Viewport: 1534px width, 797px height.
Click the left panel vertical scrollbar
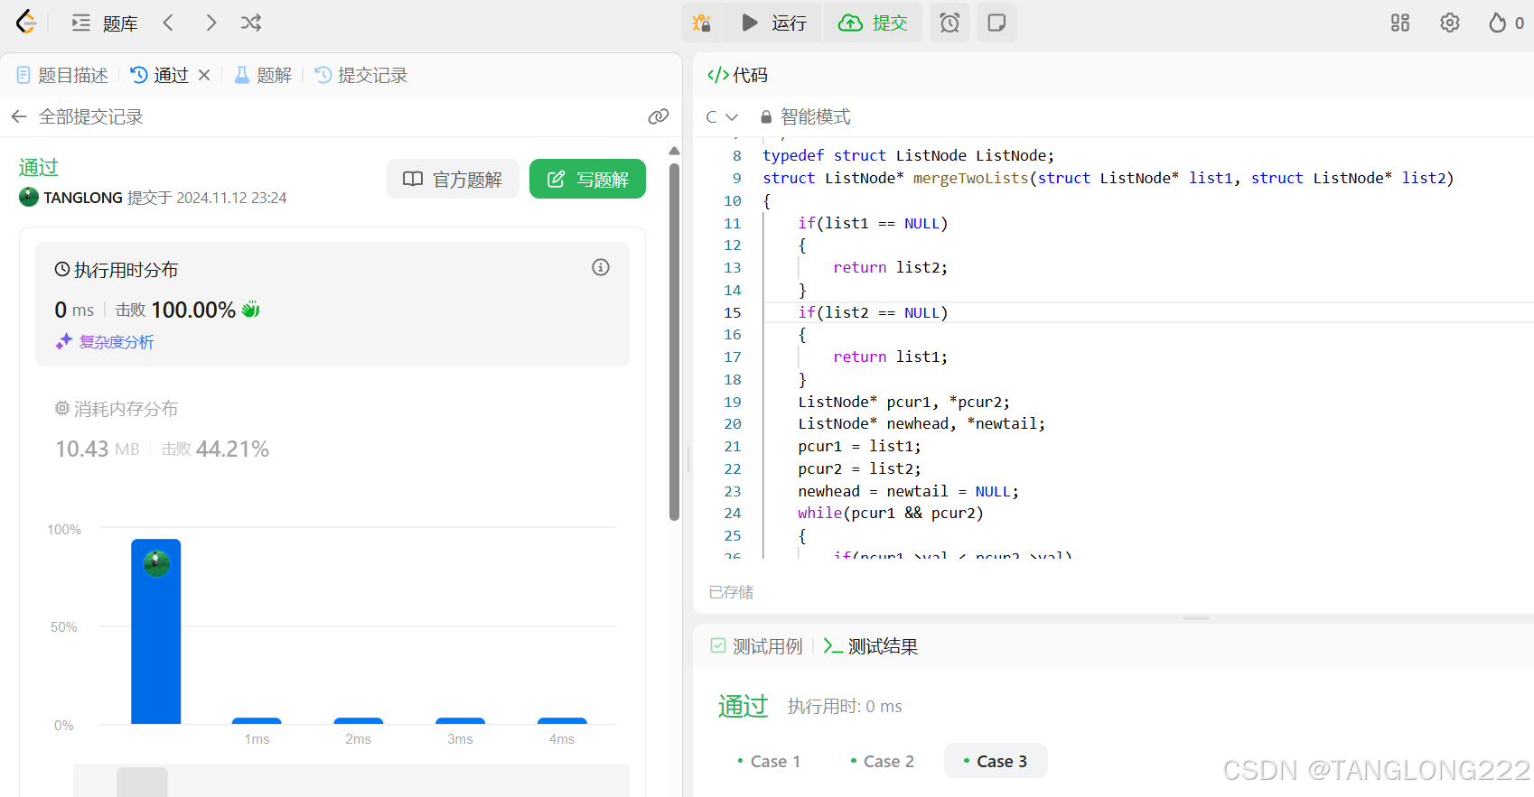pyautogui.click(x=674, y=342)
